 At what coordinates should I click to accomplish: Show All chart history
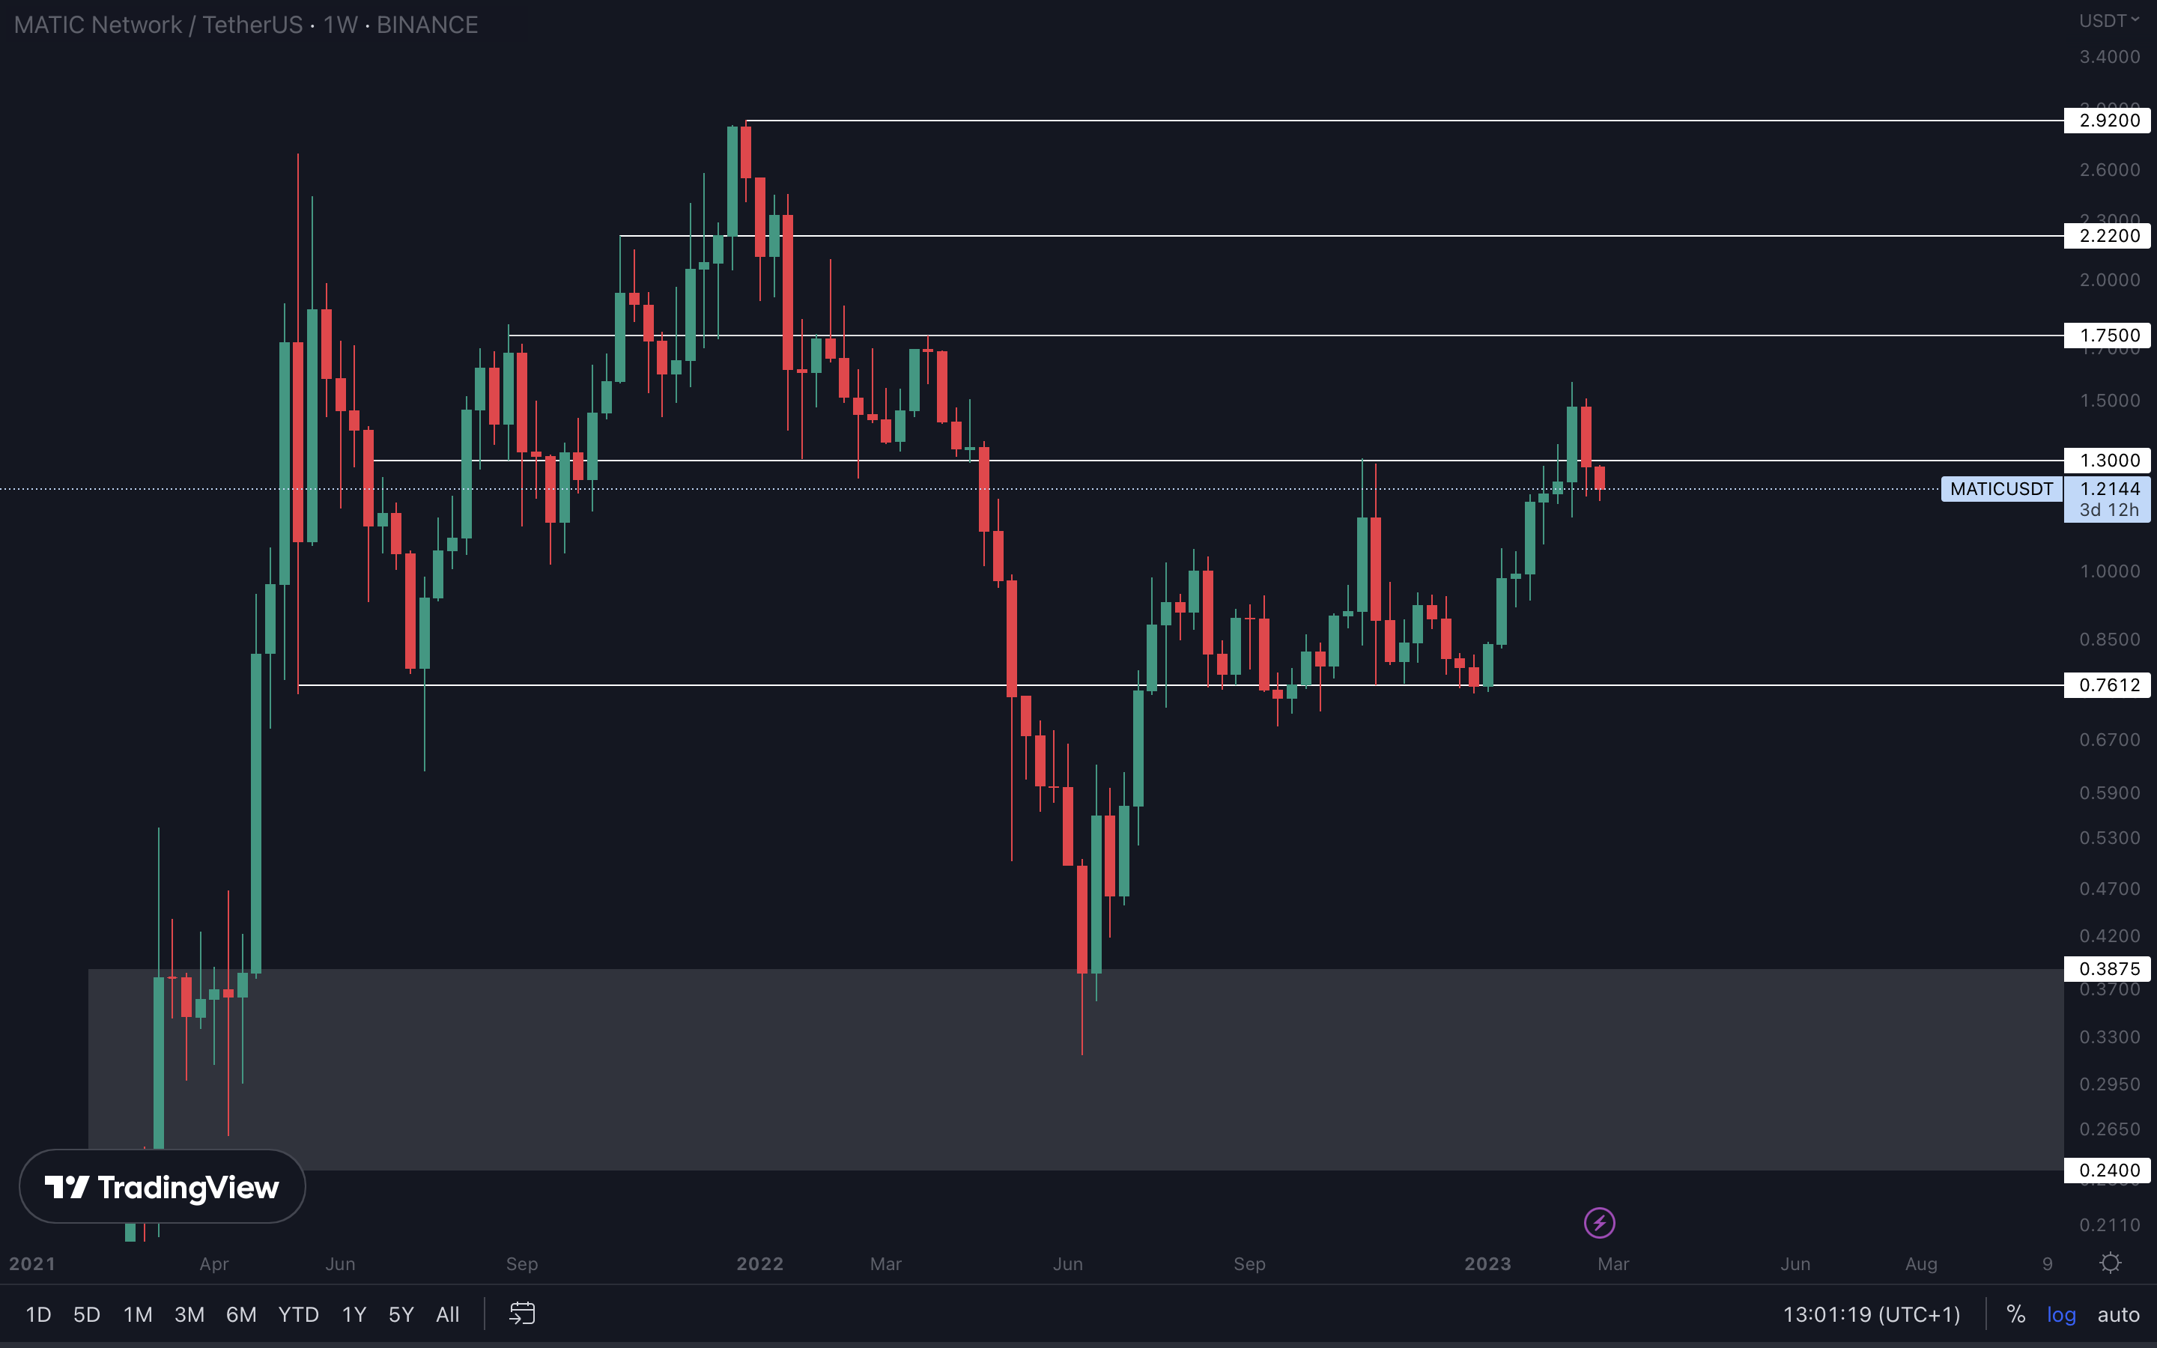click(447, 1314)
